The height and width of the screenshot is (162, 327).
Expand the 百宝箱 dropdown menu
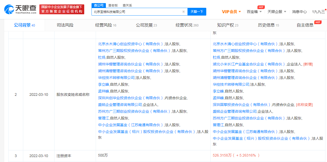click(254, 12)
